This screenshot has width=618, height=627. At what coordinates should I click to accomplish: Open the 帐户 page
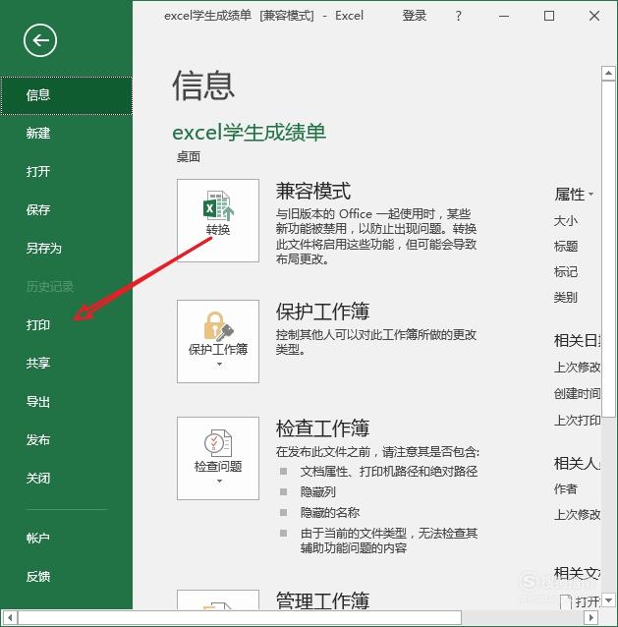point(67,538)
